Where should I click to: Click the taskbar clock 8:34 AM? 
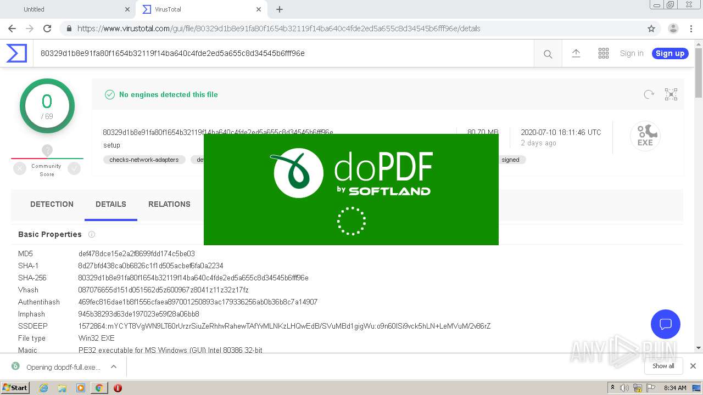pyautogui.click(x=675, y=388)
